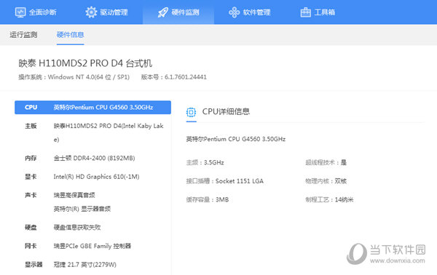This screenshot has width=437, height=275.
Task: Click the text 映泰H110MDS2 PRO D4(Intel Kaby Lak
Action: (x=109, y=126)
